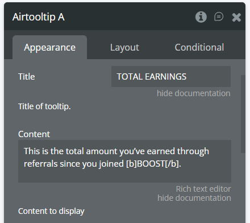Click the Content property label
The width and height of the screenshot is (250, 223).
point(34,134)
